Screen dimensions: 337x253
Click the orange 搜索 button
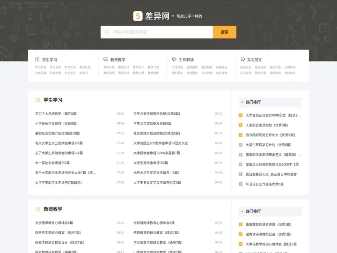point(225,32)
